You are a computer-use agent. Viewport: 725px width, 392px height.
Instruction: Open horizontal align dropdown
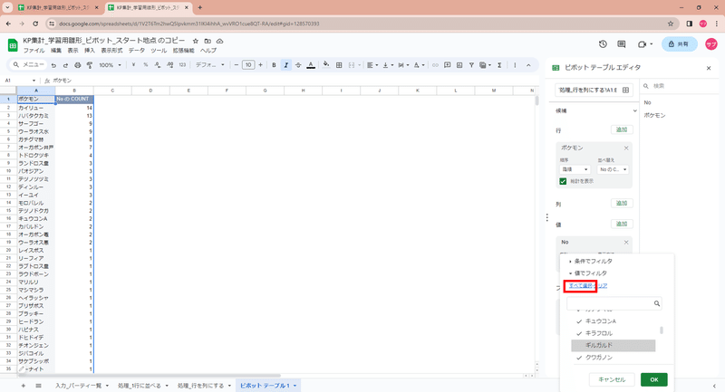tap(372, 65)
